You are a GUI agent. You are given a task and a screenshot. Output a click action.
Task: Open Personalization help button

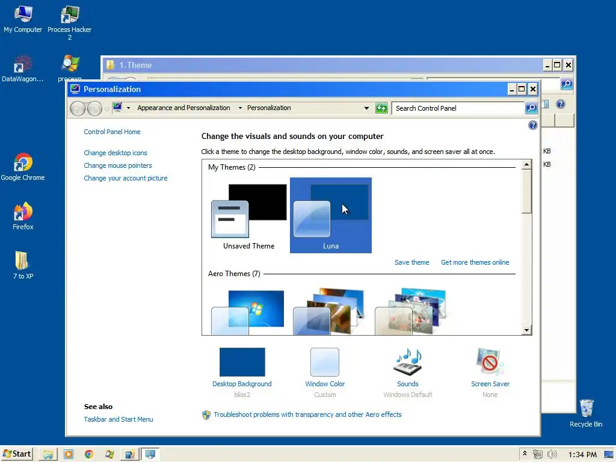[533, 125]
